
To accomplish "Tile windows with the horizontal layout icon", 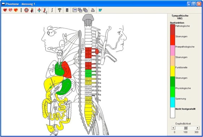I will [75, 10].
